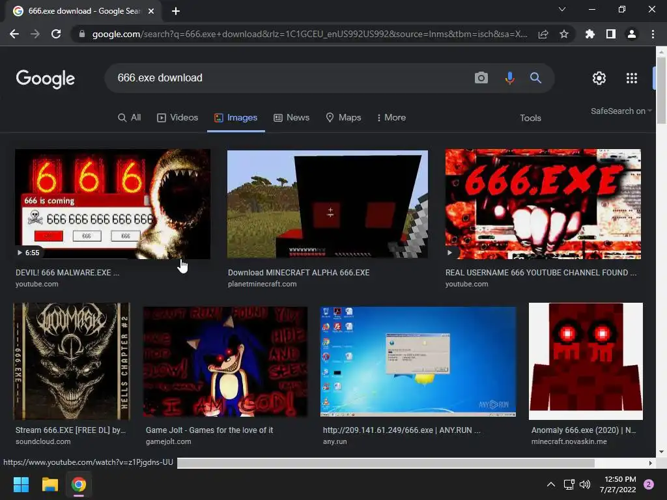The height and width of the screenshot is (500, 667).
Task: Open the Windows Start menu
Action: [x=21, y=484]
